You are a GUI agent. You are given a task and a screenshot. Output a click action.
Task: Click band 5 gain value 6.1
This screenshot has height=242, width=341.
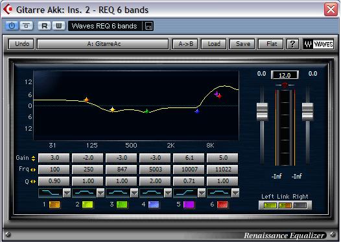(x=189, y=158)
